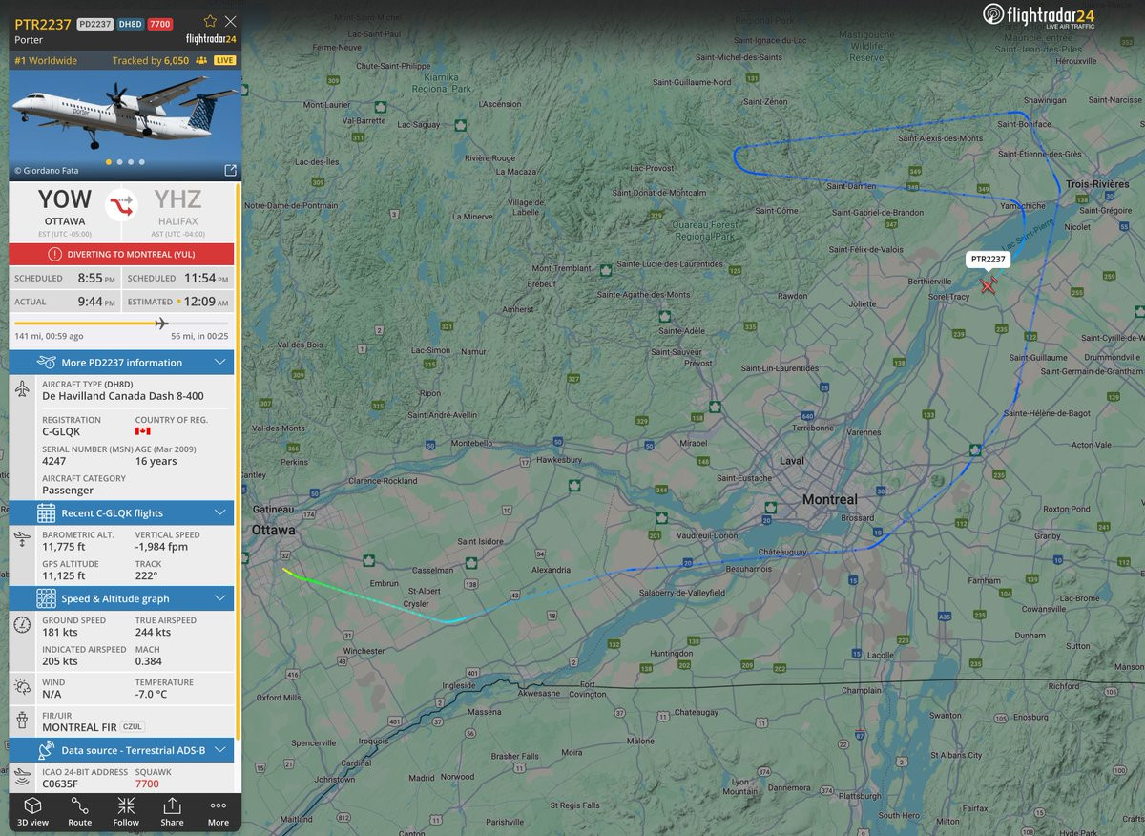Click the Laval city label on map
1145x836 pixels.
pos(792,461)
